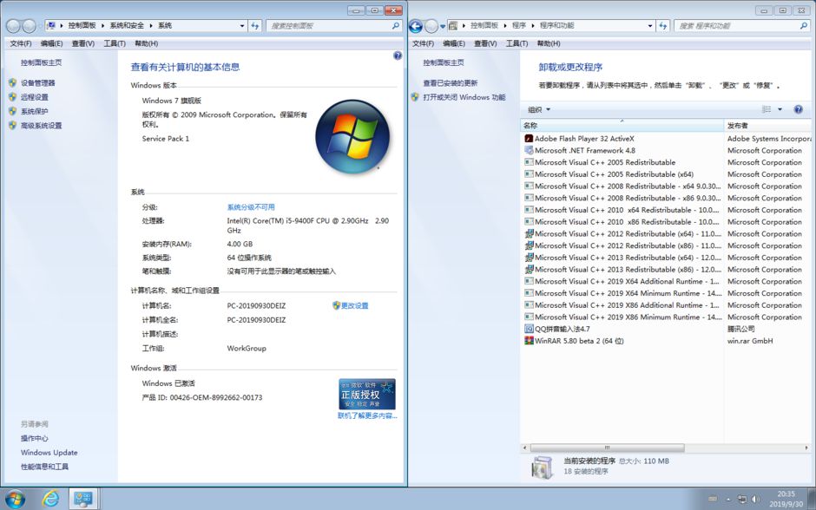The width and height of the screenshot is (816, 510).
Task: Click the shield icon next to 高级系统设置
Action: [12, 125]
